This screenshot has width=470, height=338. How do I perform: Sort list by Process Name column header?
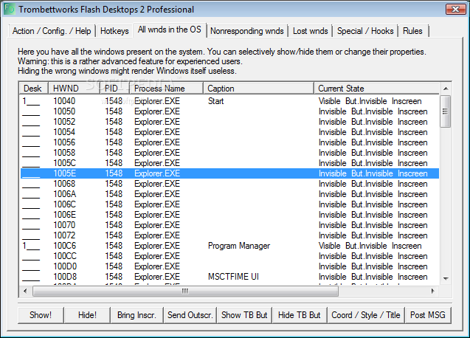pyautogui.click(x=166, y=89)
